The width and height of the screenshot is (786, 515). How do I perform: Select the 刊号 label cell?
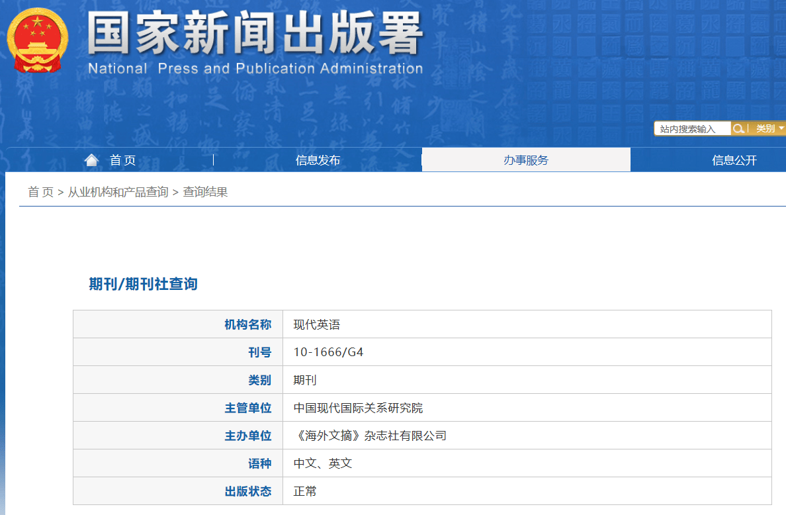pos(178,352)
